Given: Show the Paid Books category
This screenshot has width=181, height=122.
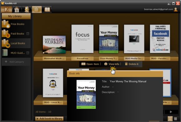Looking at the screenshot, I should click(x=16, y=34).
